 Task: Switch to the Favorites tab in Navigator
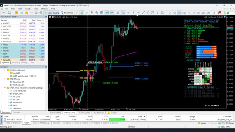click(16, 112)
